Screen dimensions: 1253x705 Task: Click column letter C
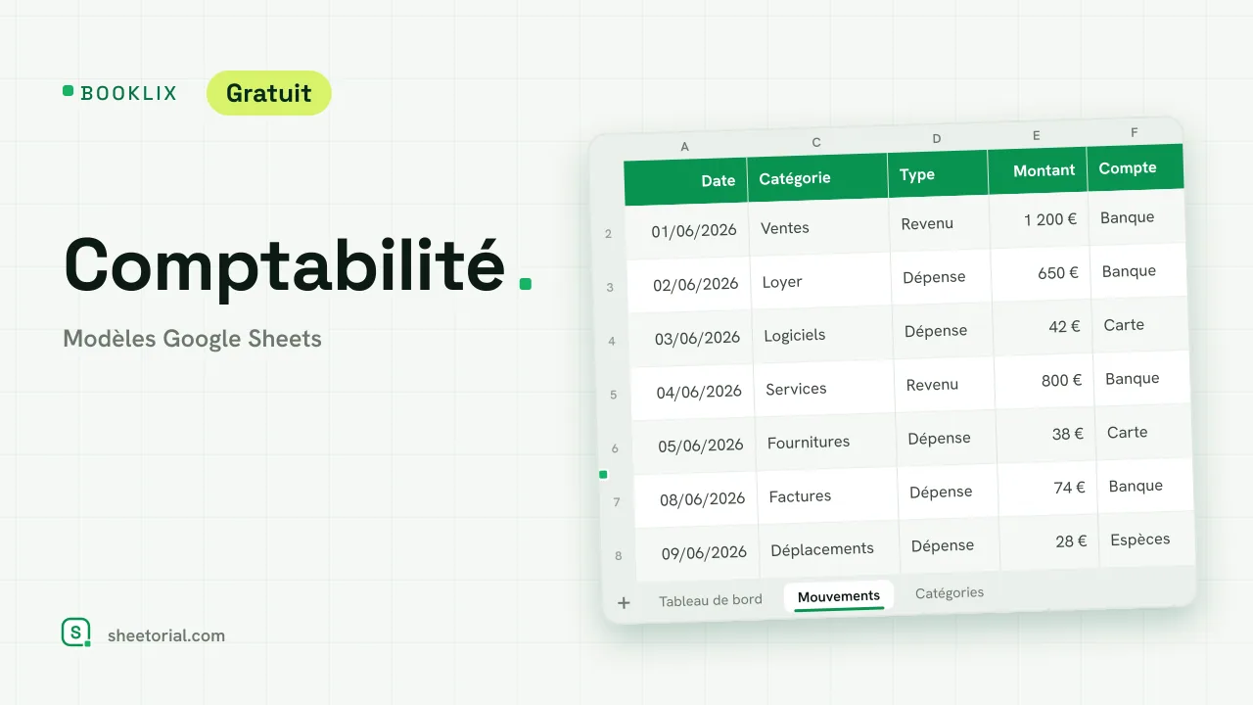816,143
